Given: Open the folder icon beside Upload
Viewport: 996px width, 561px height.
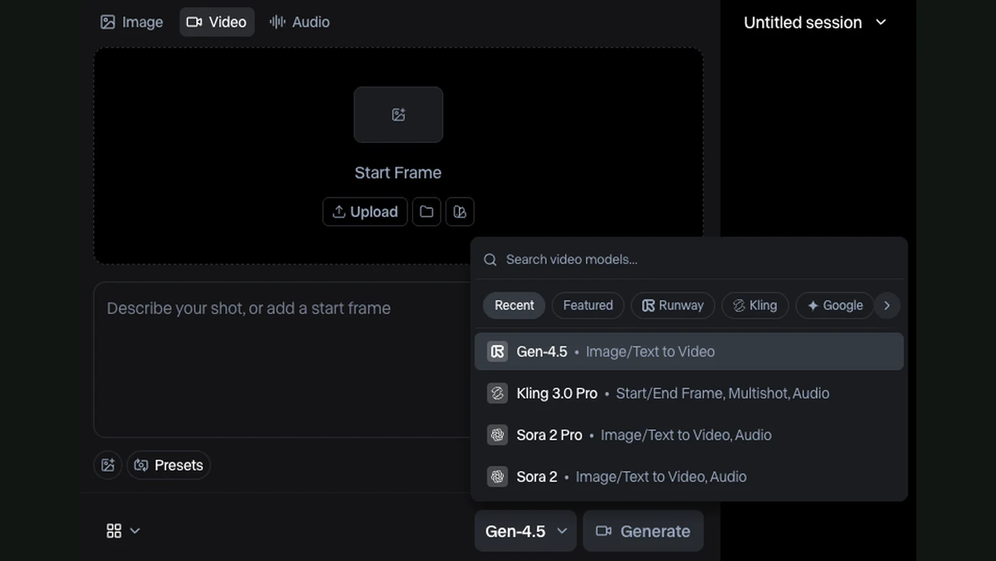Looking at the screenshot, I should pos(426,211).
